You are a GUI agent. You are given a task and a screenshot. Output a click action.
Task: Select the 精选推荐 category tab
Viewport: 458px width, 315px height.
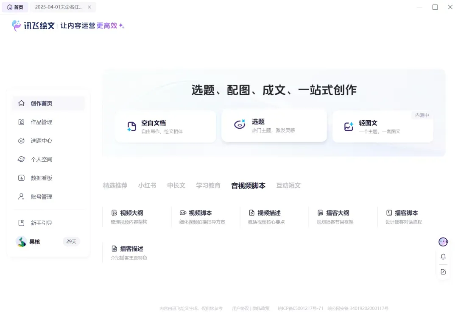tap(115, 185)
